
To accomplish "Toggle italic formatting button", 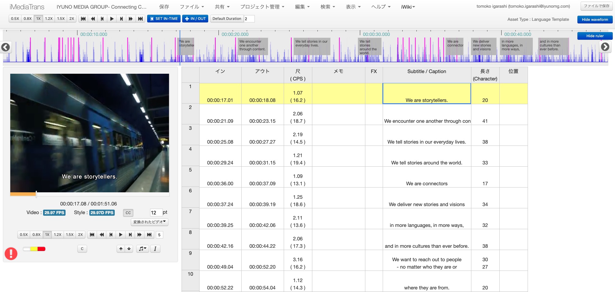I will pyautogui.click(x=155, y=249).
